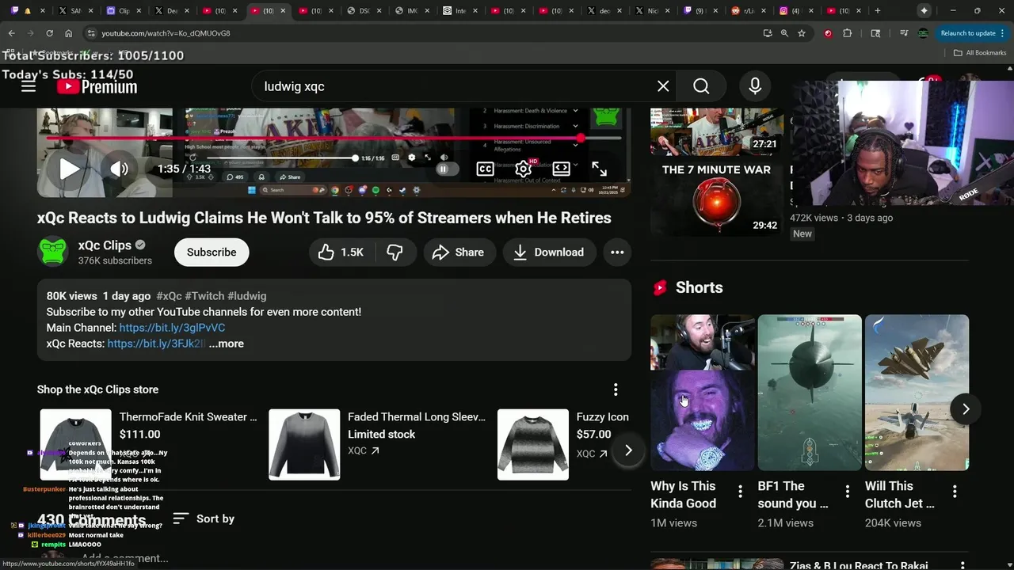The width and height of the screenshot is (1014, 570).
Task: Open Fuzzy Icon product thumbnail
Action: tap(532, 444)
